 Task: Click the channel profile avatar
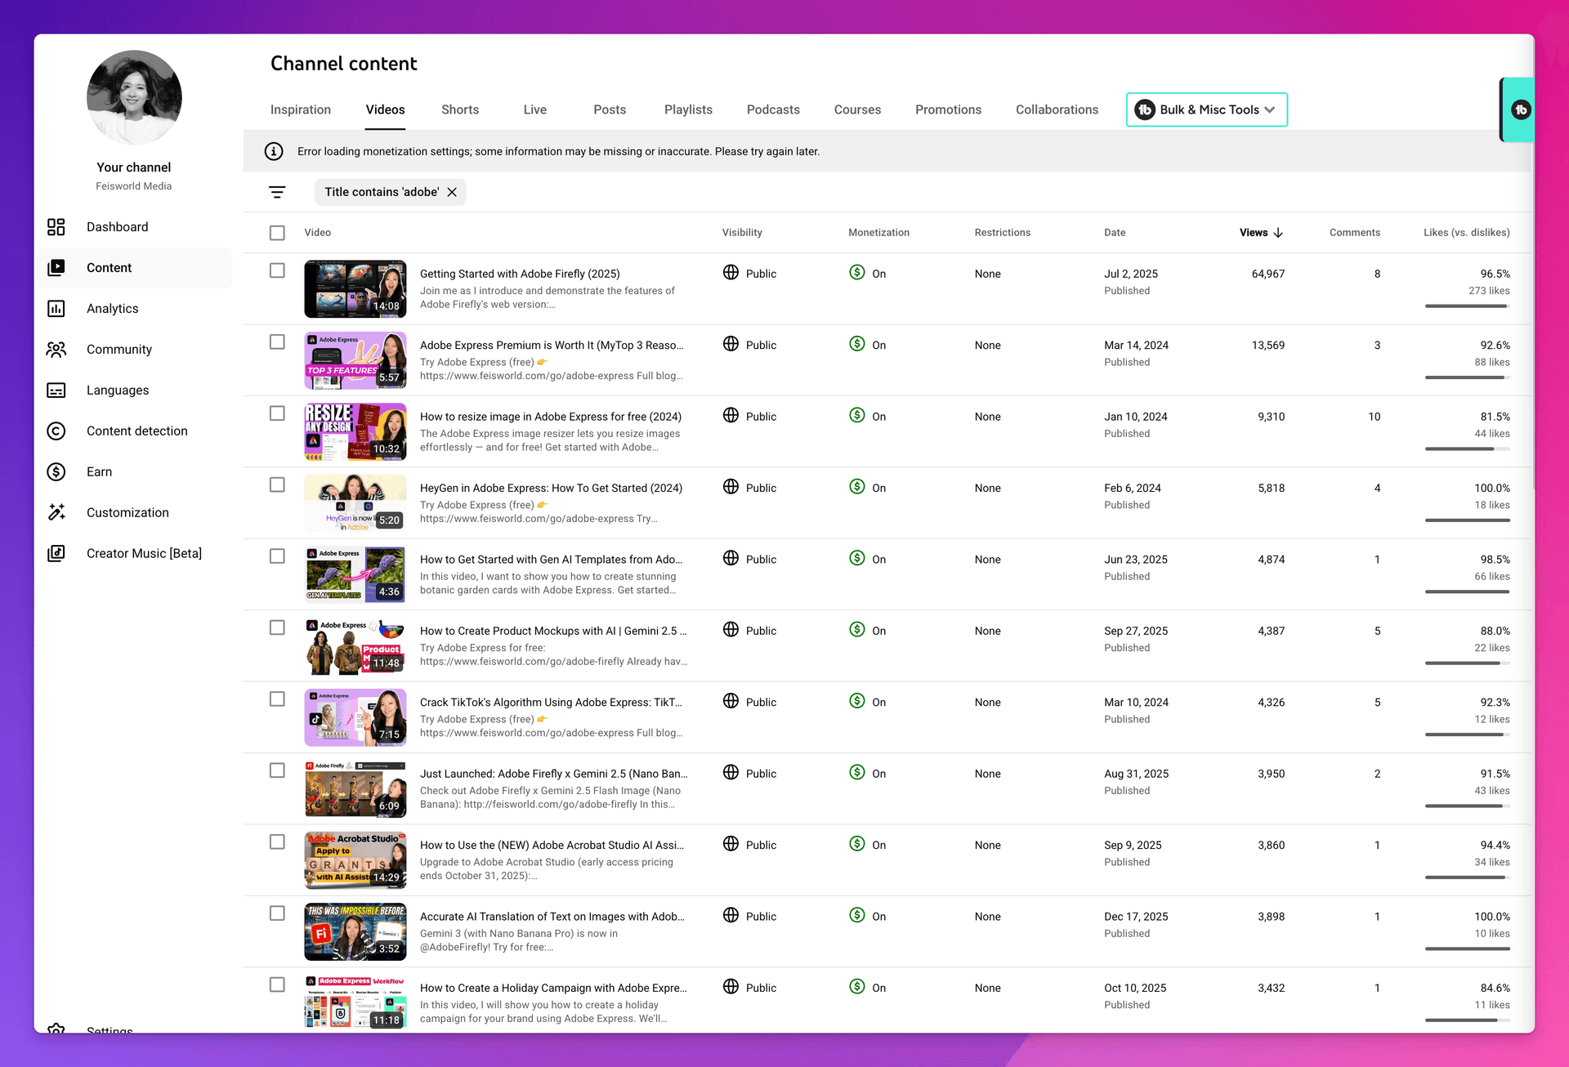[134, 98]
